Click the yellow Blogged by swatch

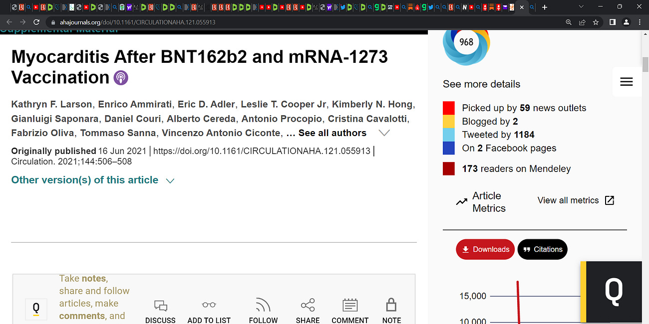pyautogui.click(x=449, y=122)
